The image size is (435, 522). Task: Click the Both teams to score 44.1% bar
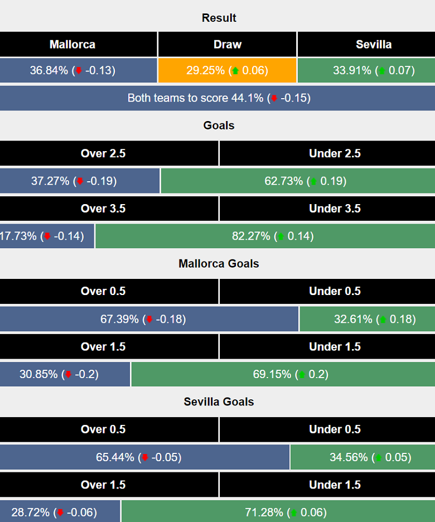click(x=217, y=99)
